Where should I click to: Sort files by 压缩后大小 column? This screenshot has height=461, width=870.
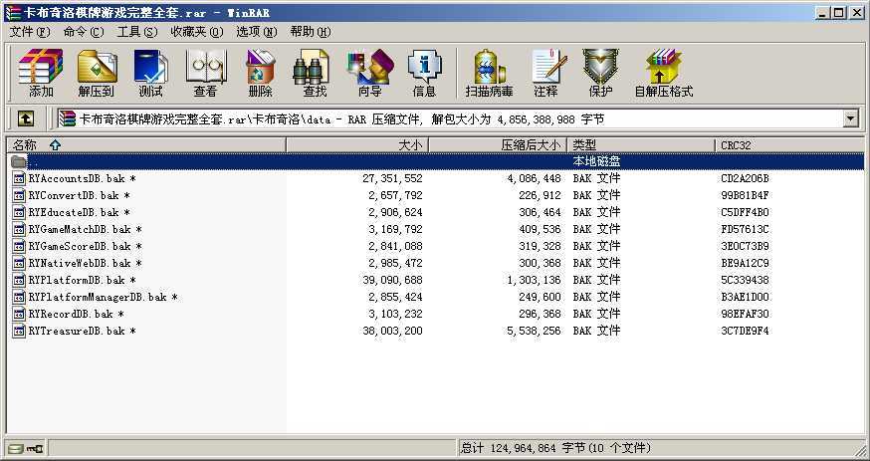coord(498,145)
